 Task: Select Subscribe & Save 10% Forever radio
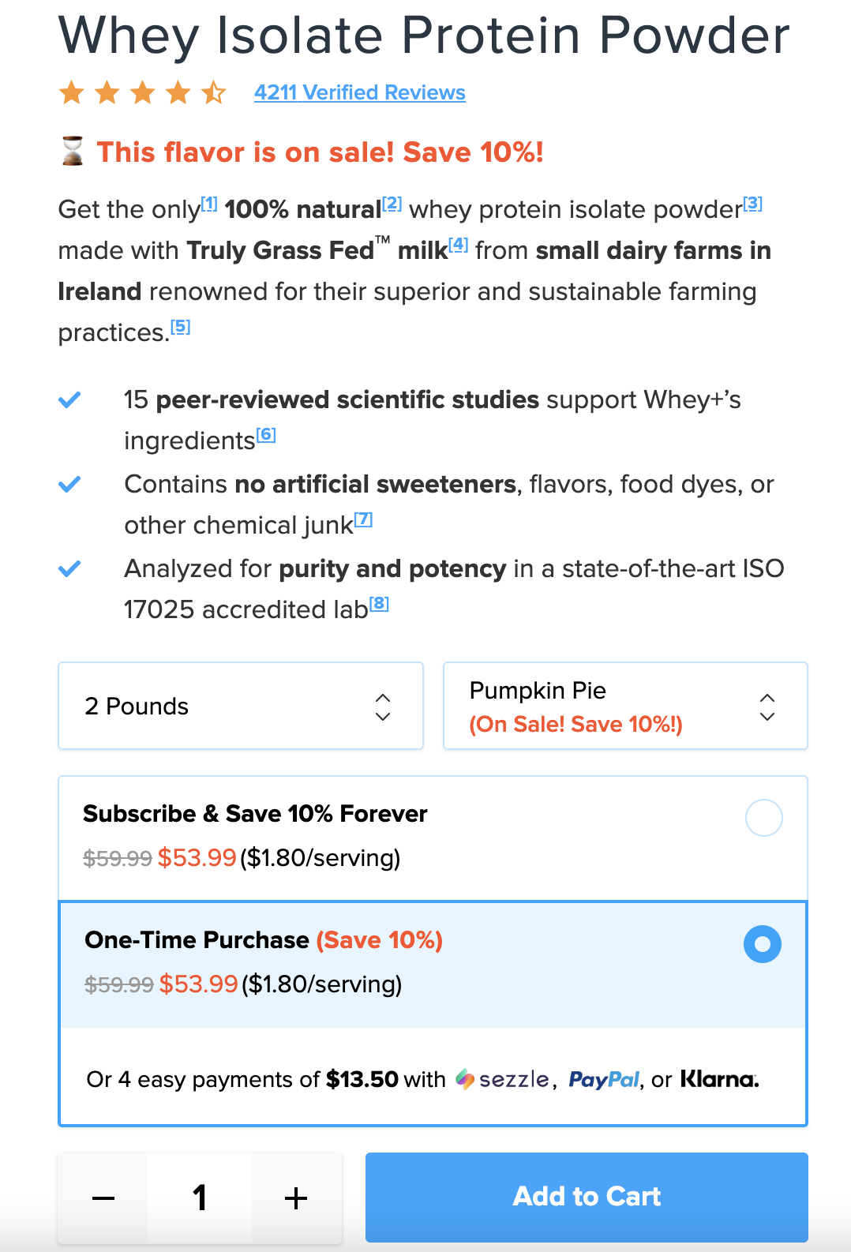(763, 818)
